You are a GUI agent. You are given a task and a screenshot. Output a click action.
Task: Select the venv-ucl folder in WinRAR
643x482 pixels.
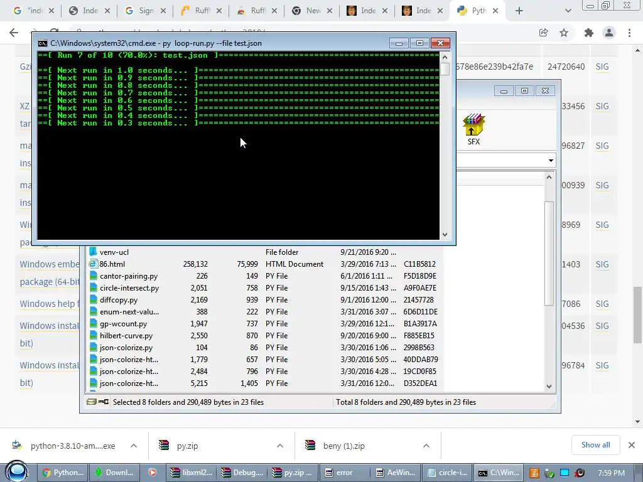point(114,252)
